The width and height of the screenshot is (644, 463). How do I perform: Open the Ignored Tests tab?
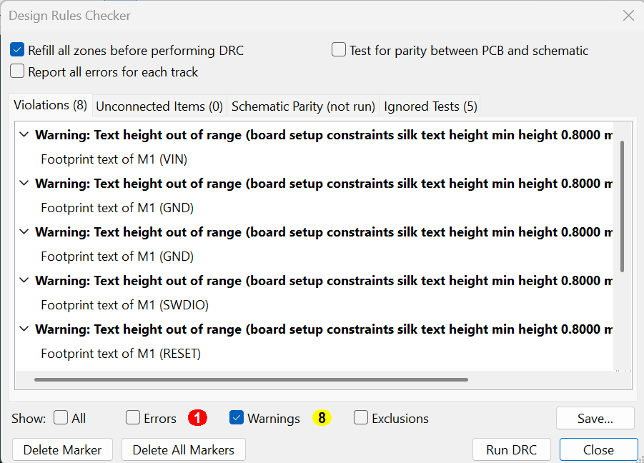430,106
